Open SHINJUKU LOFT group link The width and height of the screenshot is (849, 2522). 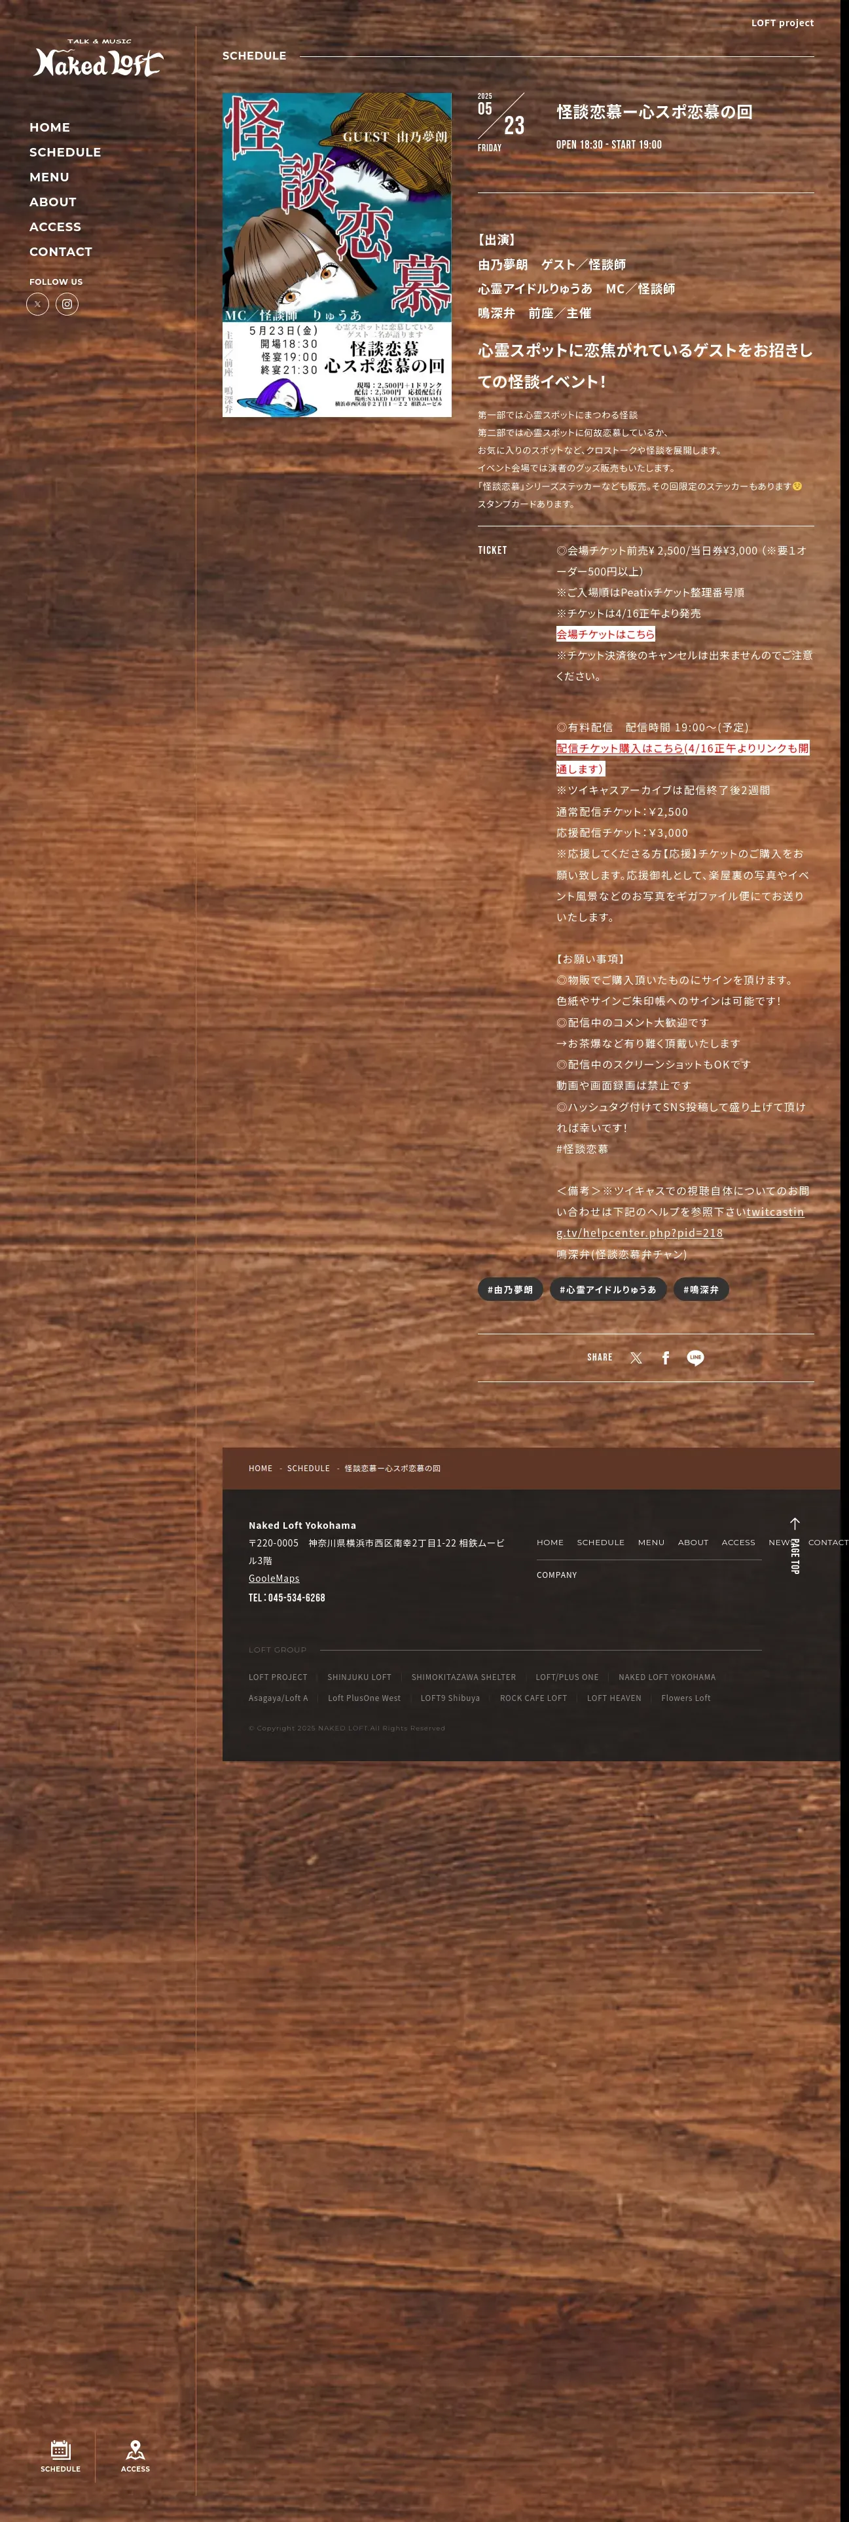pyautogui.click(x=359, y=1677)
